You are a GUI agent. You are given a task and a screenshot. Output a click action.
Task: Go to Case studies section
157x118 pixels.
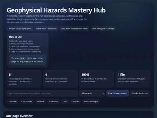tap(27, 101)
